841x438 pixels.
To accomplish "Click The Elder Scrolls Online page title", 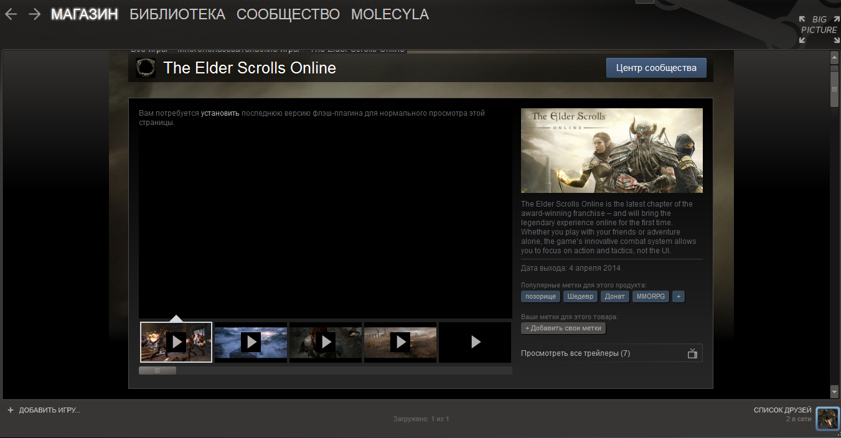I will coord(250,68).
